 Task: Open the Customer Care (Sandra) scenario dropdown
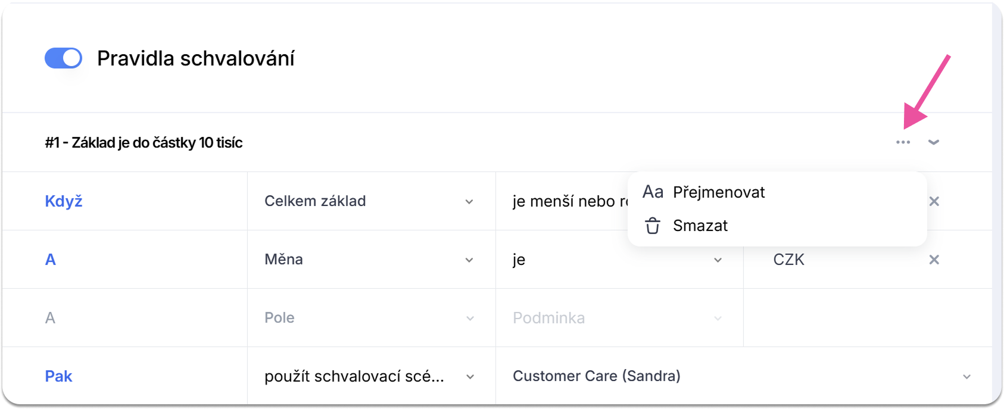coord(743,376)
